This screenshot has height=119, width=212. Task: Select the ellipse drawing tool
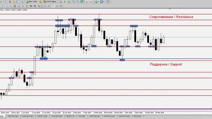click(x=31, y=6)
